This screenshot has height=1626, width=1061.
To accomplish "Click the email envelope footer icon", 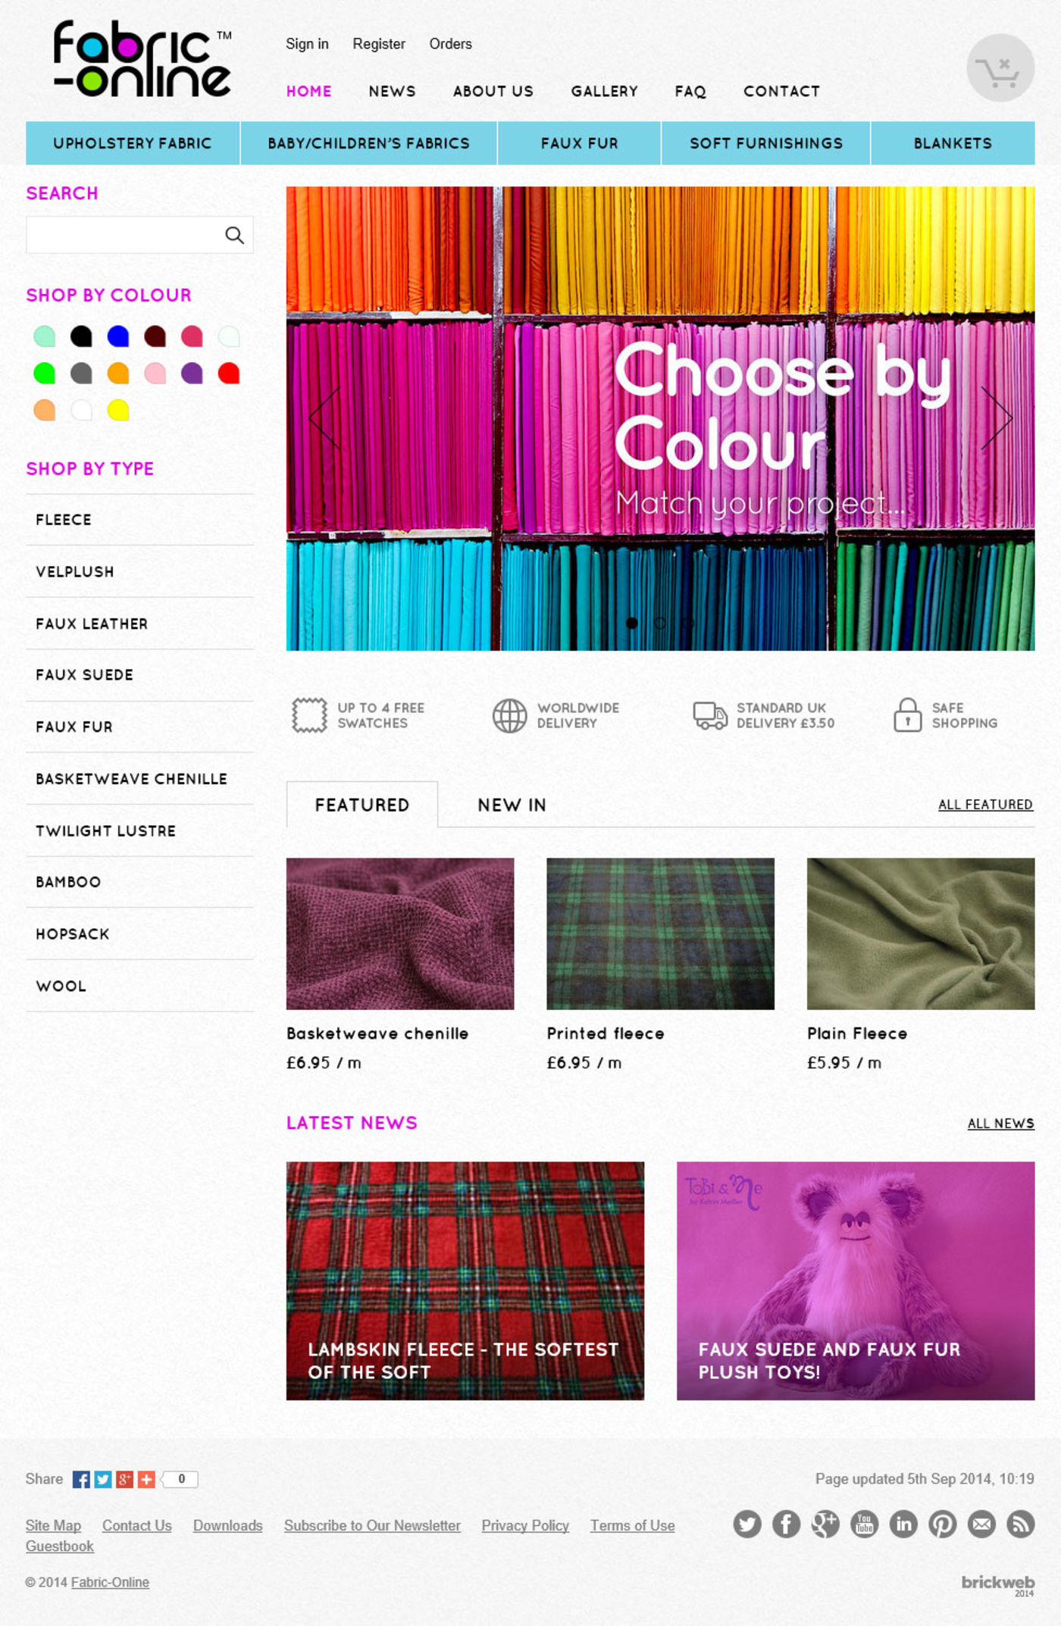I will pos(981,1524).
